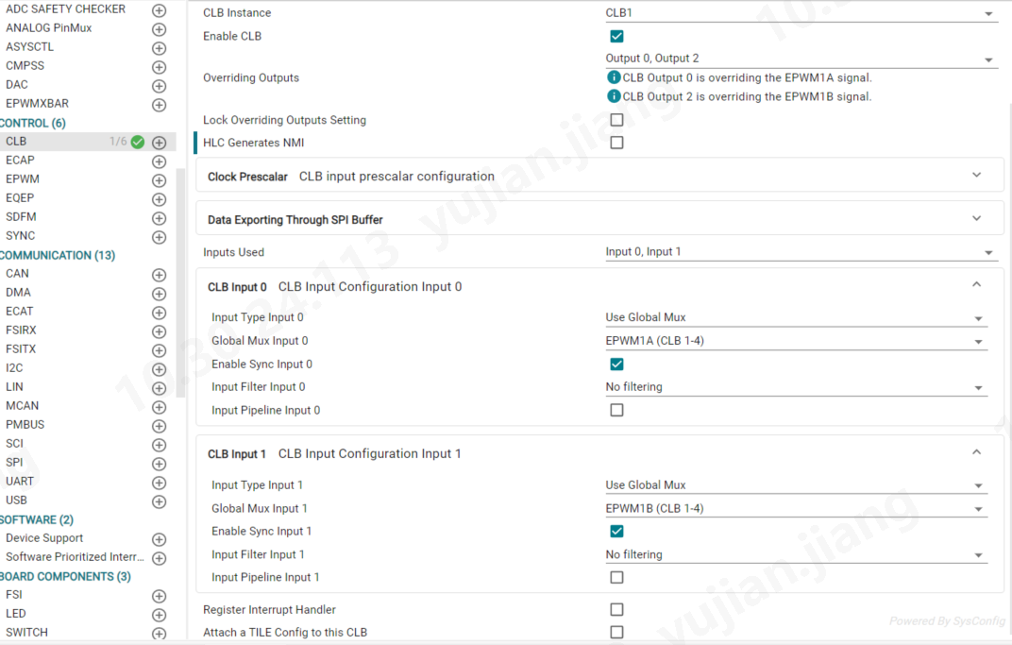Expand the Clock Prescalar section
The image size is (1012, 645).
(x=976, y=175)
